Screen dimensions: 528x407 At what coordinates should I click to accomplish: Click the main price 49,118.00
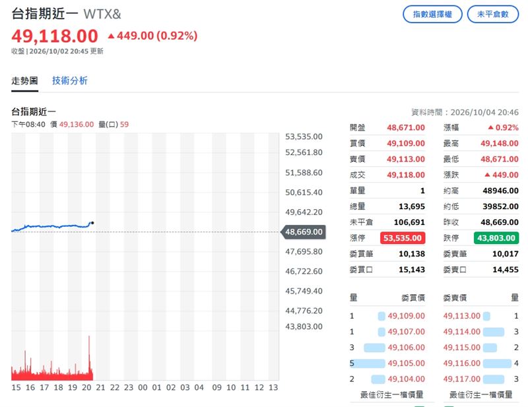55,36
